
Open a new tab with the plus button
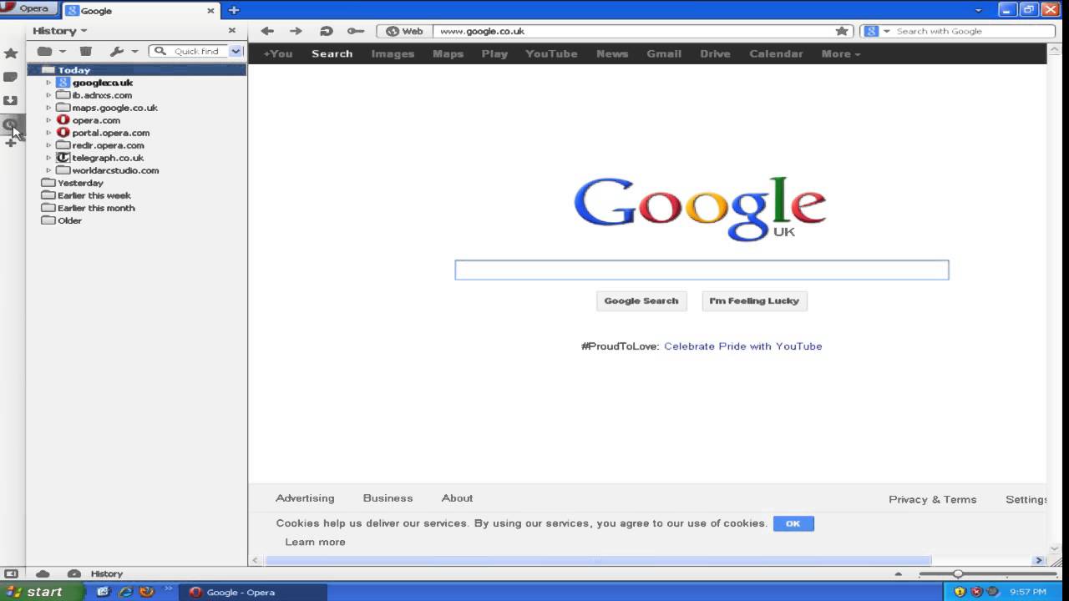234,10
